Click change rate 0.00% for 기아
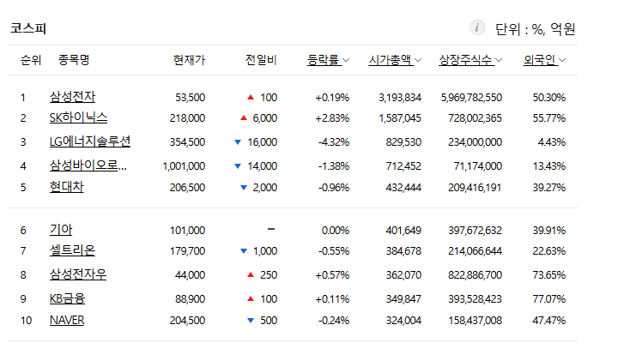Viewport: 630px width, 361px height. [335, 231]
